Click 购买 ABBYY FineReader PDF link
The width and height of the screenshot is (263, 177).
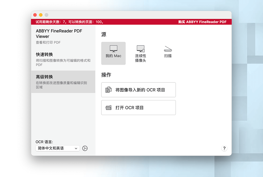click(x=202, y=22)
